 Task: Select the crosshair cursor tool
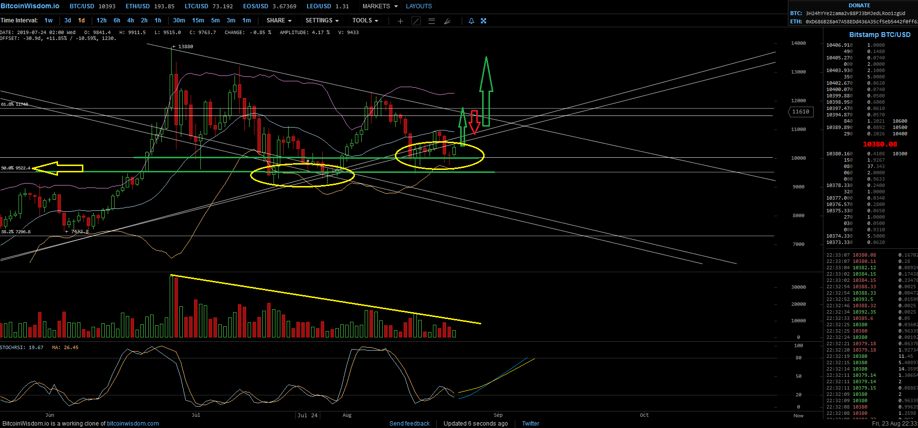[x=400, y=21]
